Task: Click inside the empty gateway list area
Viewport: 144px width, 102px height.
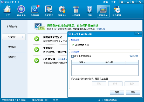Action: coord(105,70)
